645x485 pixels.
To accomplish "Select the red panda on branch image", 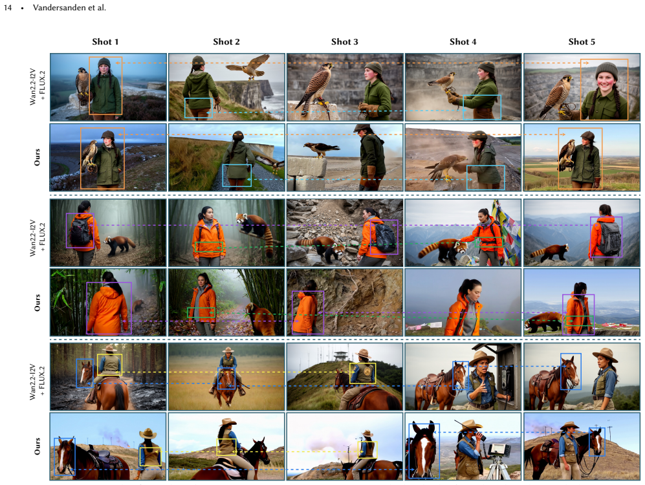I will click(226, 233).
